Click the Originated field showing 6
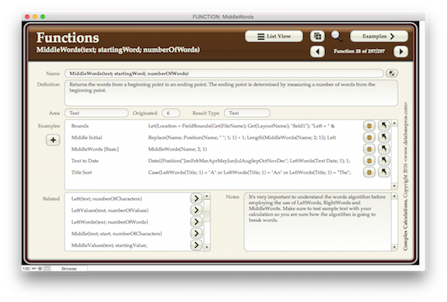The height and width of the screenshot is (302, 447). [x=171, y=113]
